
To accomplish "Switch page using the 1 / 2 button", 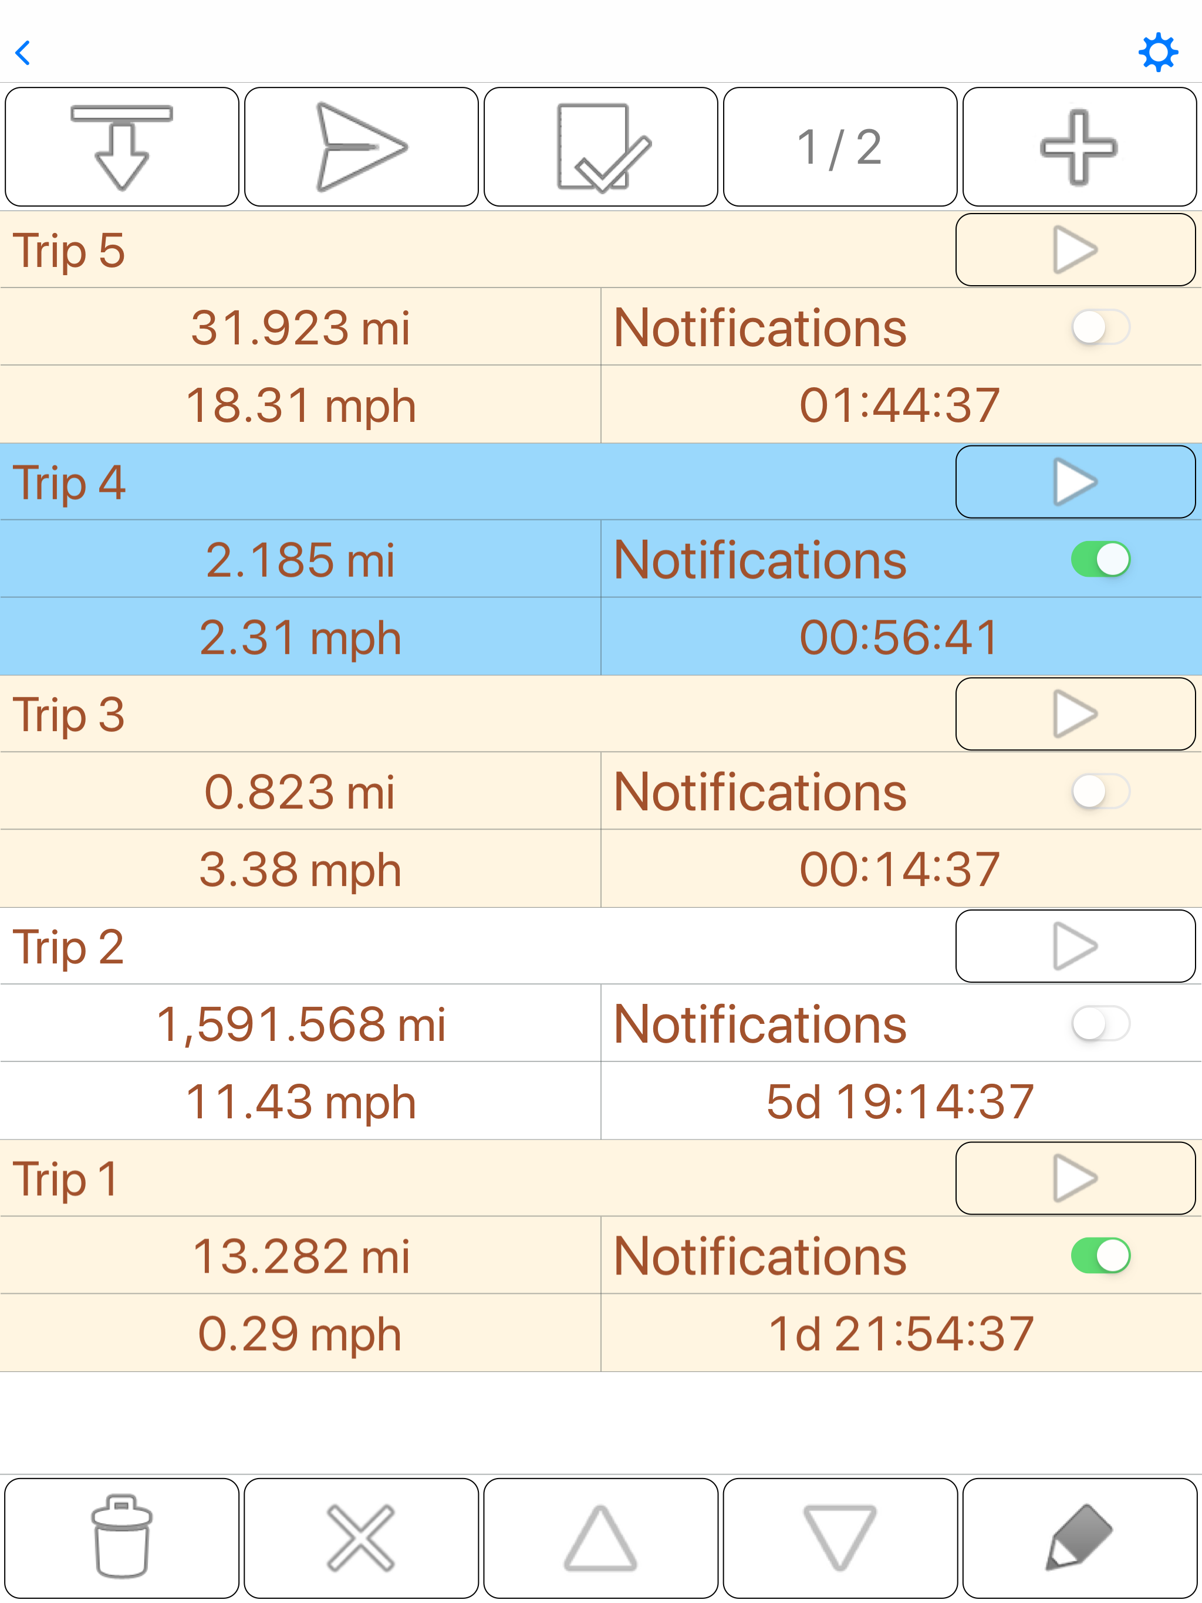I will coord(839,147).
